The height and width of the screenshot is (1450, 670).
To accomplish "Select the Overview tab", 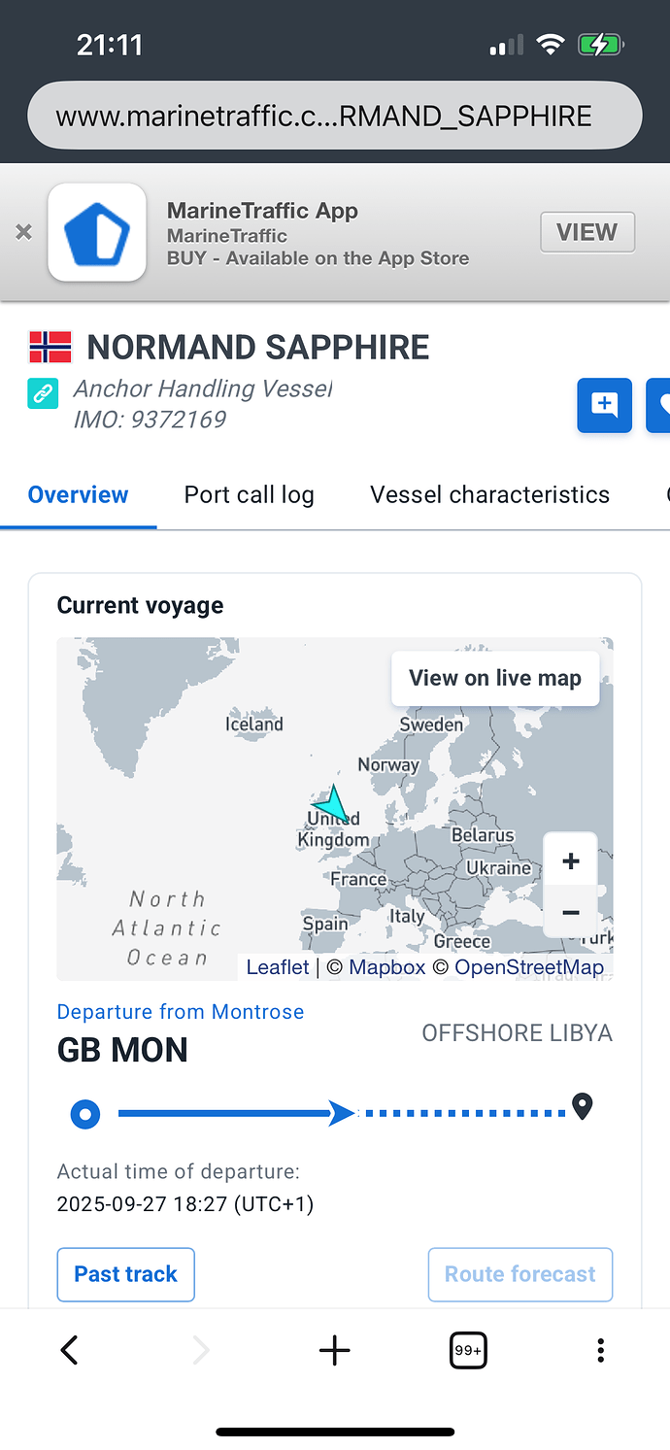I will 78,494.
